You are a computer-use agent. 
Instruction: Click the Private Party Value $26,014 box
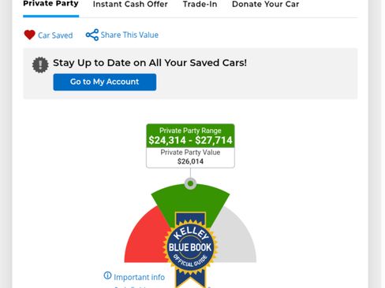[x=190, y=157]
